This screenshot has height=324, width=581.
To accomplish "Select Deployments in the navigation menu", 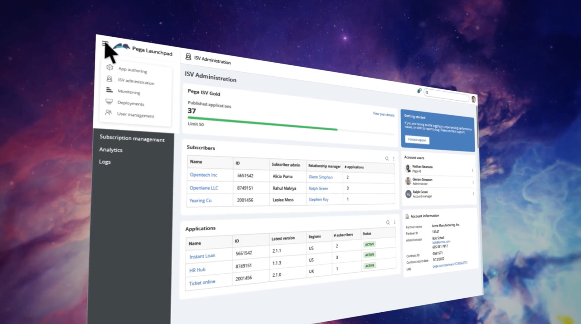I will pos(130,103).
